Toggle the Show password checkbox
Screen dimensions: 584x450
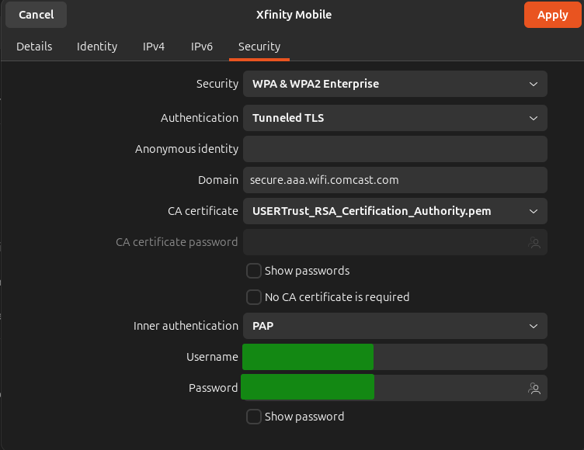254,417
